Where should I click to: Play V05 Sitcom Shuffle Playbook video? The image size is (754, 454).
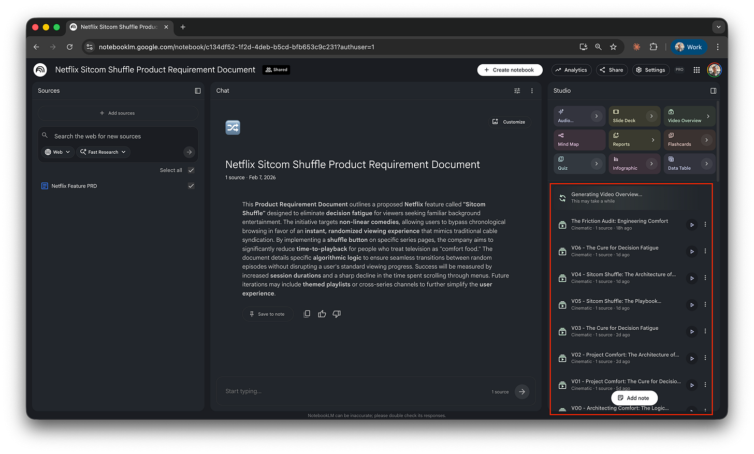[x=691, y=305]
